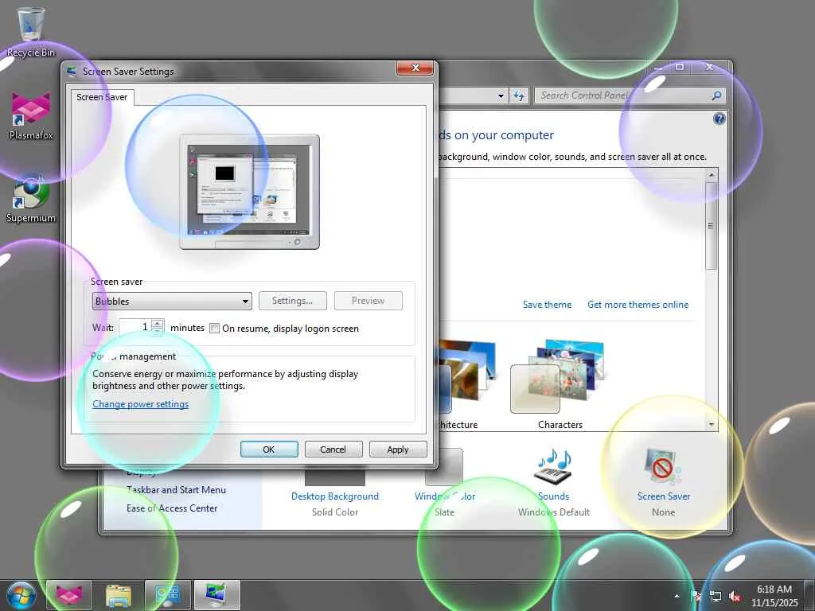Open the Plasmafox desktop shortcut

[31, 115]
